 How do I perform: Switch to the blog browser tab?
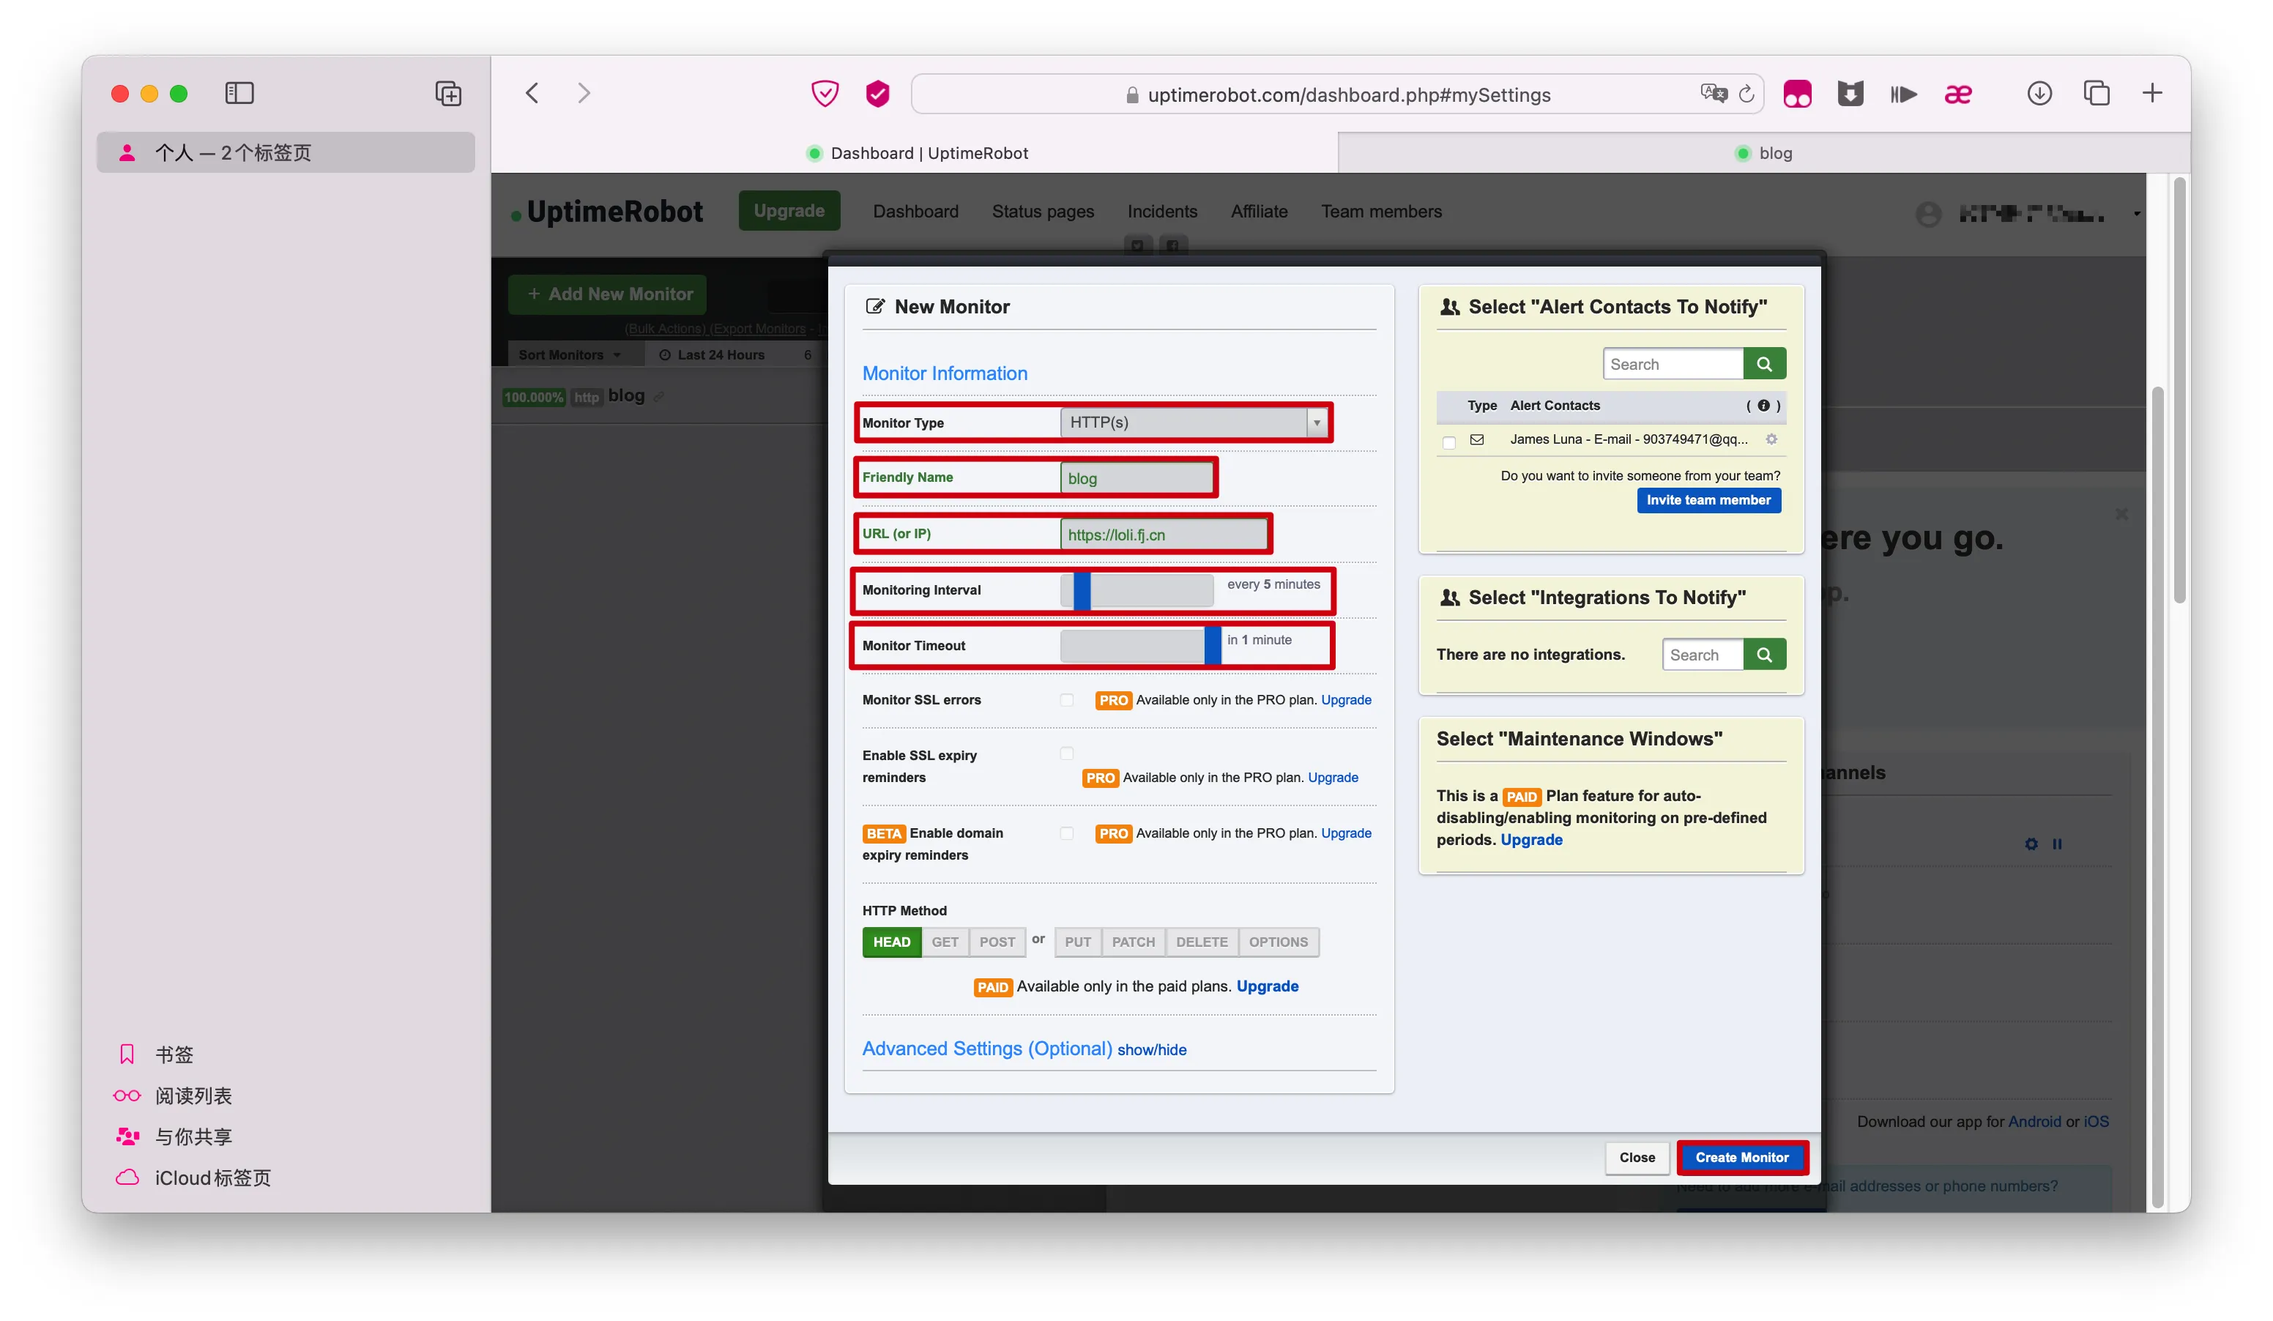click(1763, 153)
